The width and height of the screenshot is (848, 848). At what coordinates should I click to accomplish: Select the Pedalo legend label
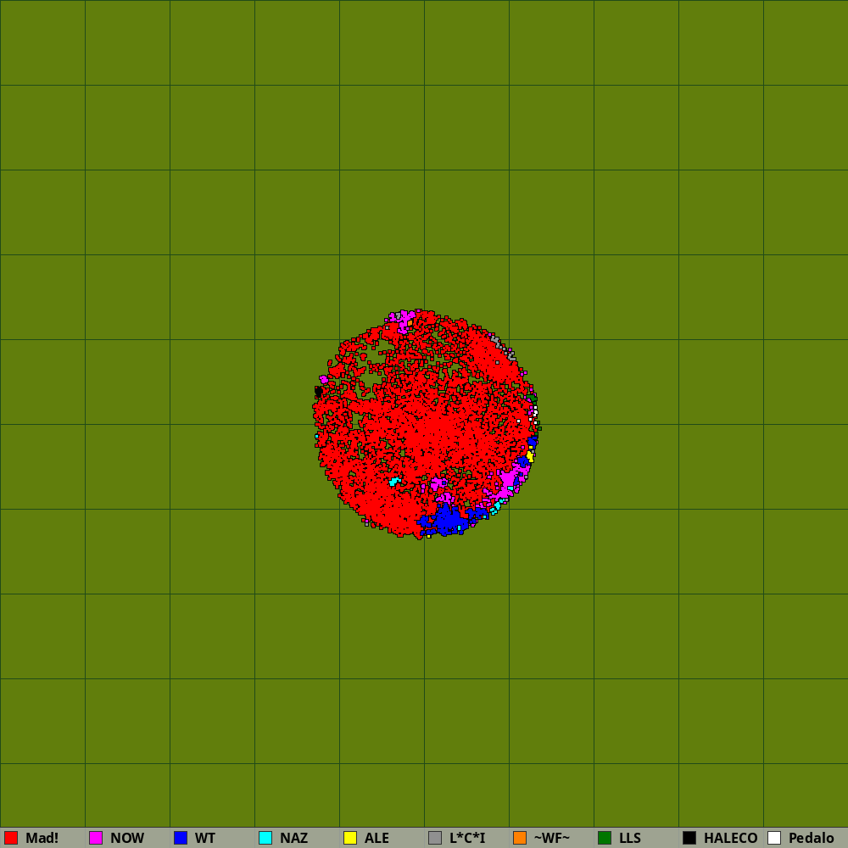click(x=812, y=838)
